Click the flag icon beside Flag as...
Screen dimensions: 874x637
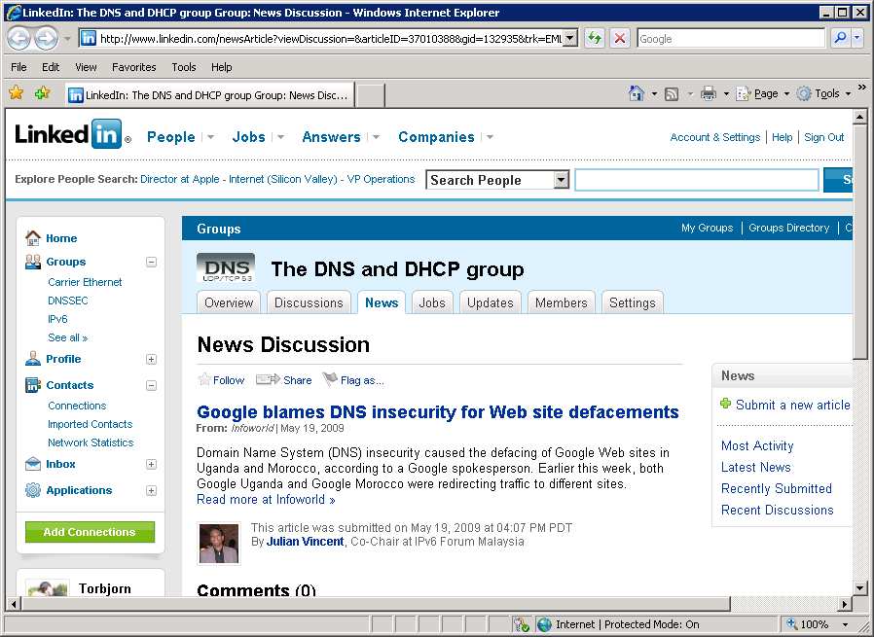(330, 379)
